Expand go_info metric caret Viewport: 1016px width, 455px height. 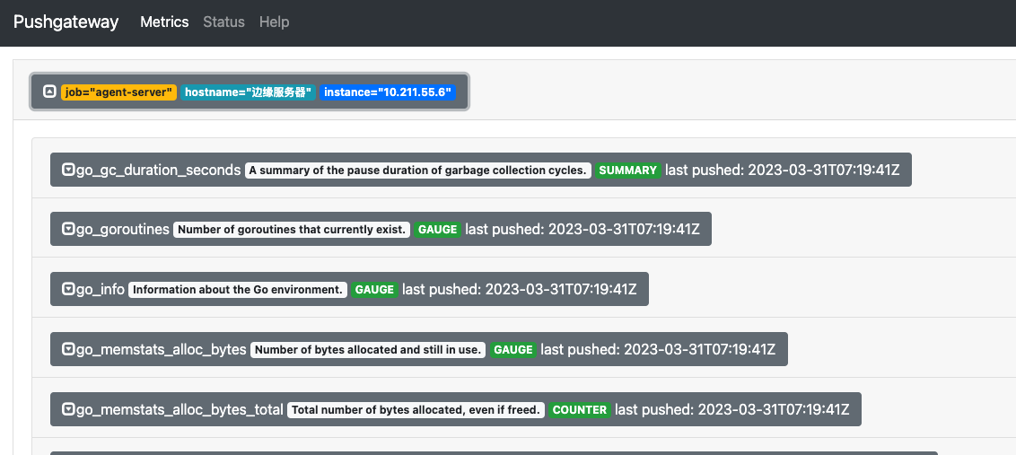69,289
